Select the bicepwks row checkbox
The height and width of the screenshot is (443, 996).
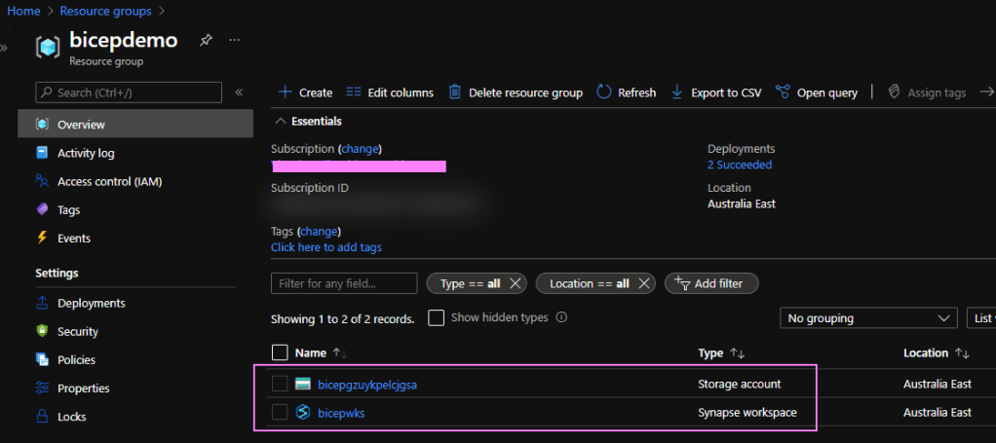280,412
